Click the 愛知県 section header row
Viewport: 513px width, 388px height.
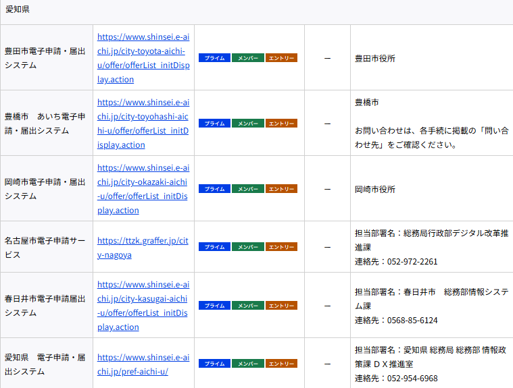256,10
